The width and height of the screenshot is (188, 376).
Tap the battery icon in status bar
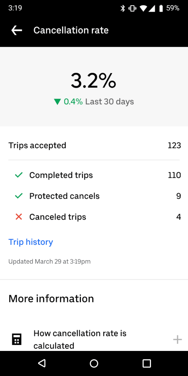tap(161, 8)
